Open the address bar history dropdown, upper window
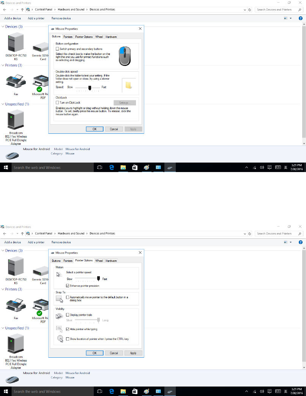 coord(245,10)
